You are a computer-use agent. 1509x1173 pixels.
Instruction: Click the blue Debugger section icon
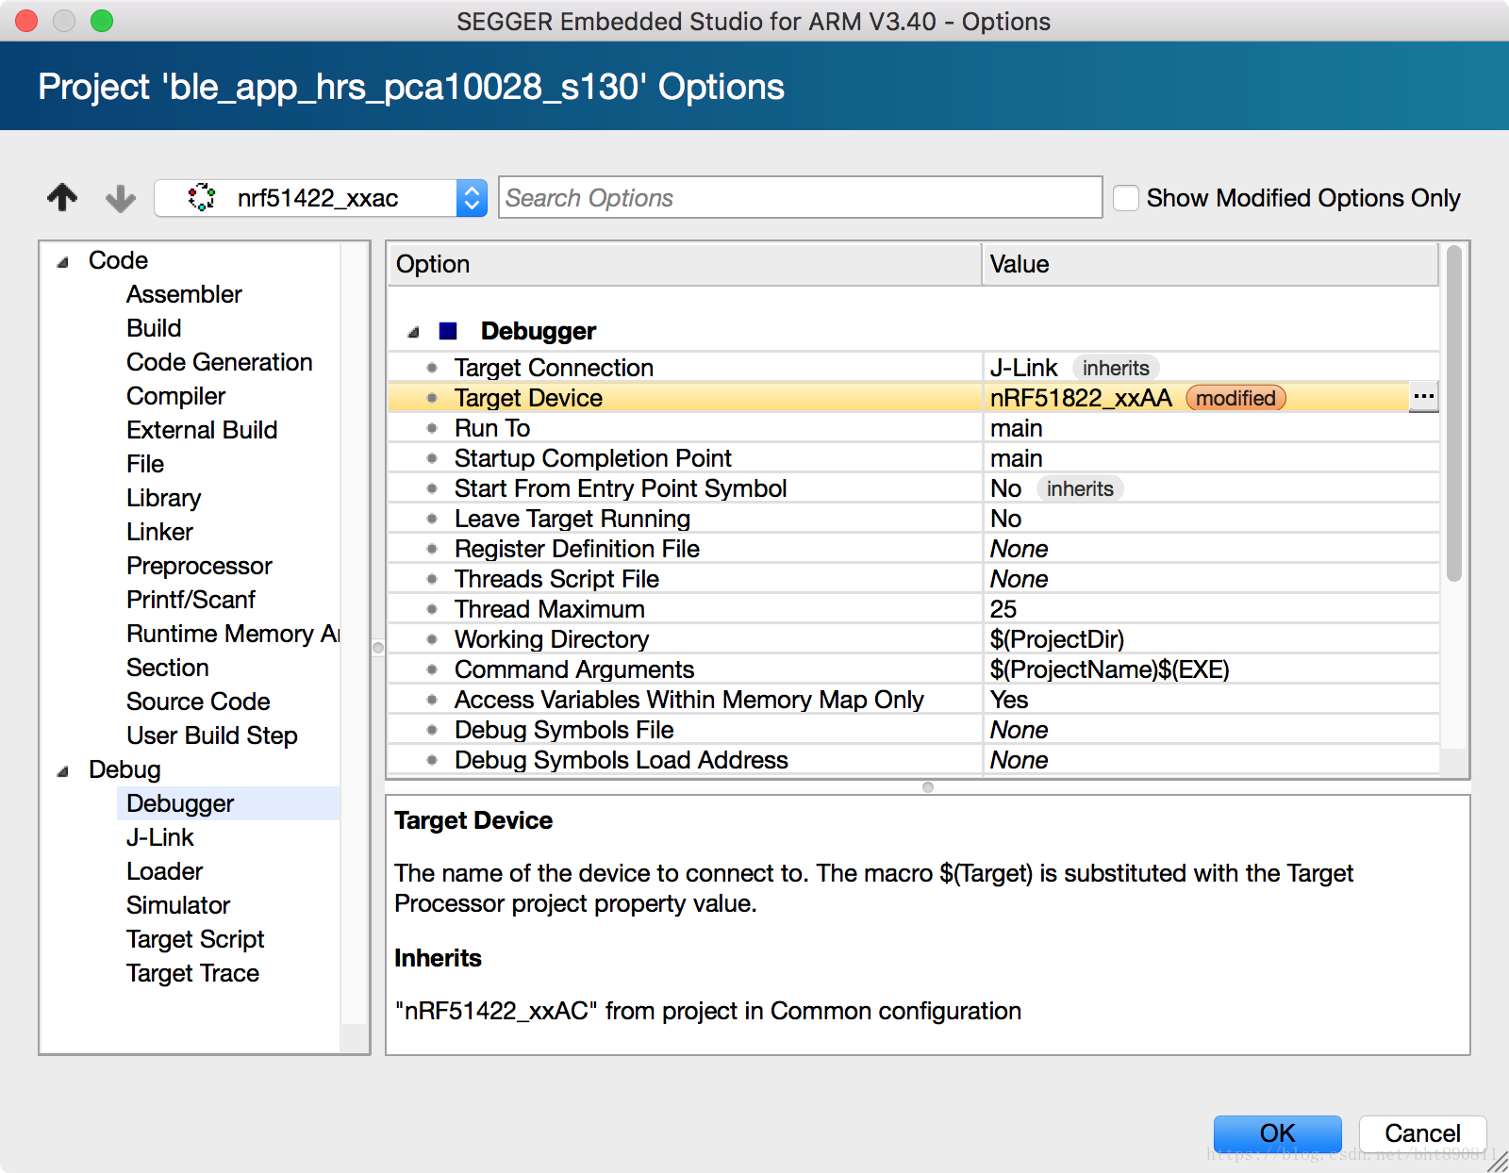[x=448, y=331]
